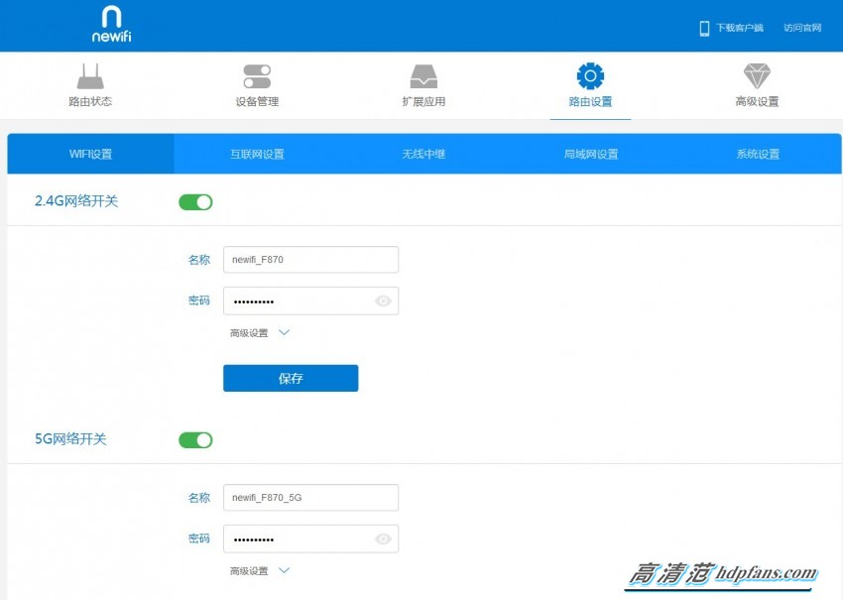Click the 5G网络开关 heading text

coord(70,439)
